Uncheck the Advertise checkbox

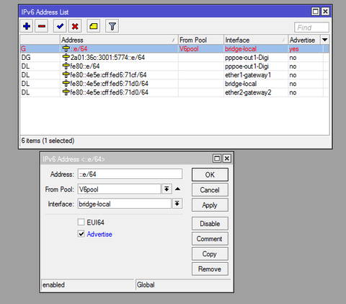coord(81,234)
